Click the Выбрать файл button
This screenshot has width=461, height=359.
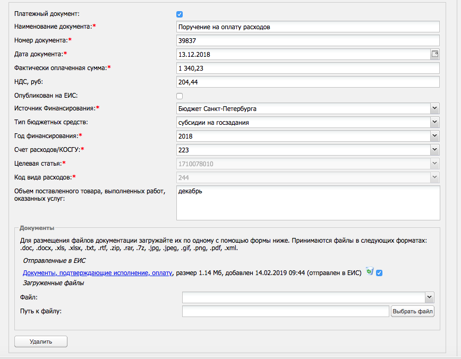[413, 311]
